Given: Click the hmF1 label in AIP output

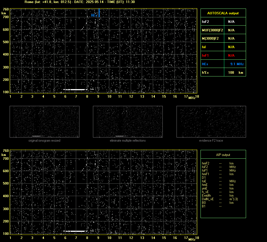Looking at the screenshot, I should [205, 174].
